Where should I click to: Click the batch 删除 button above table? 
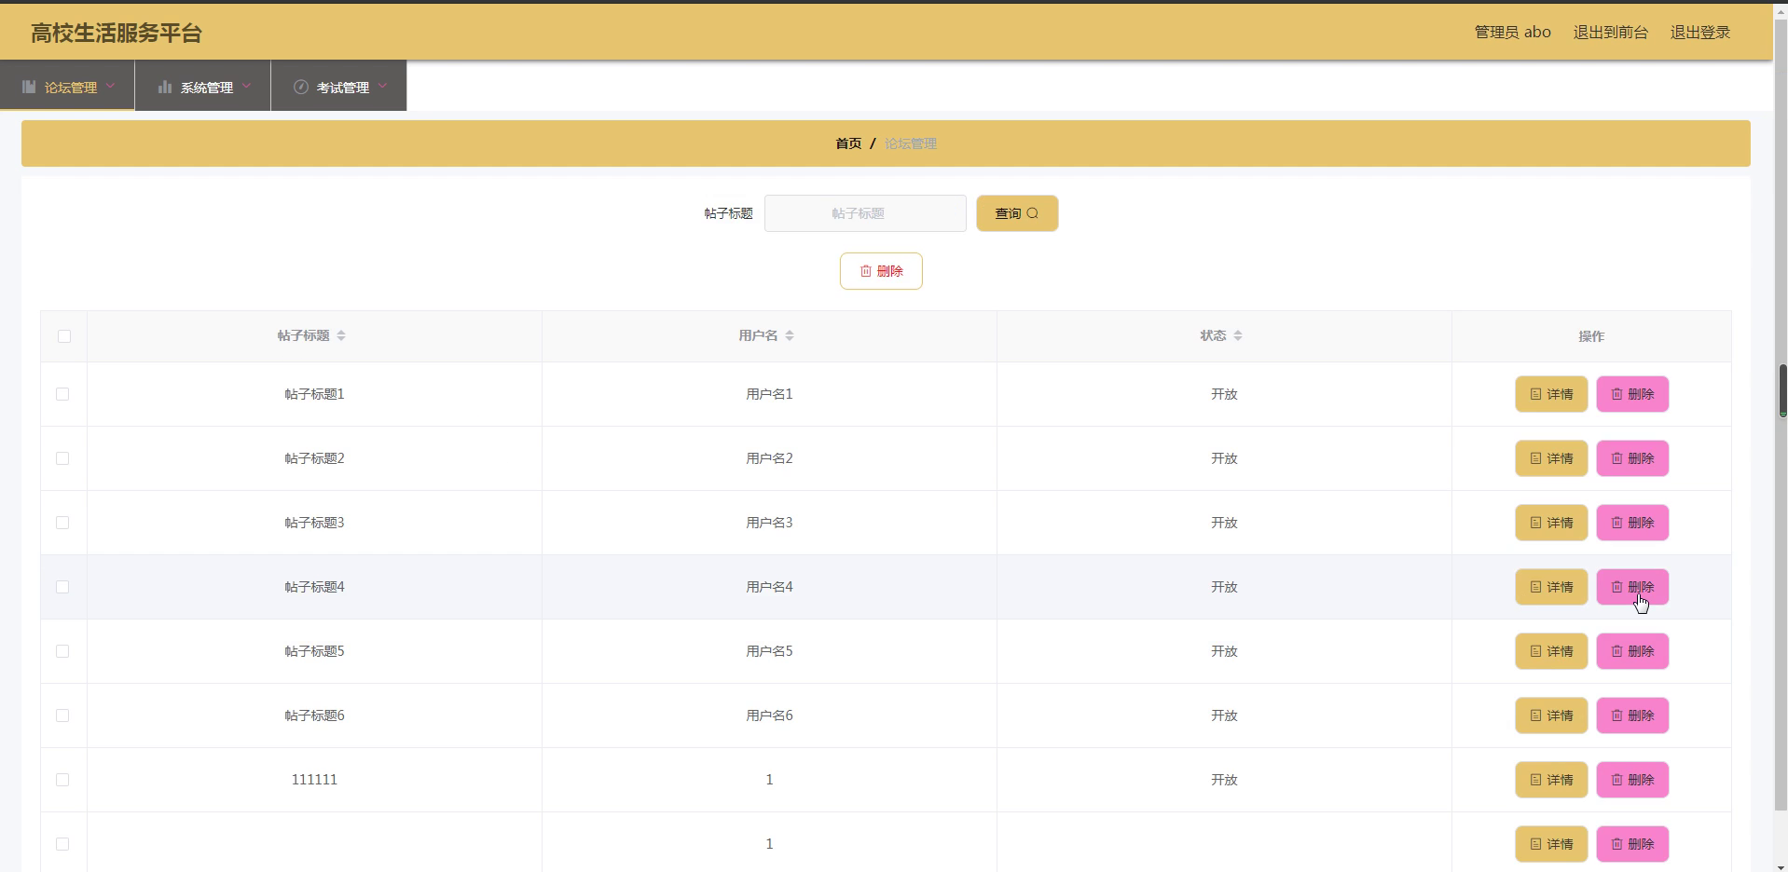(881, 271)
